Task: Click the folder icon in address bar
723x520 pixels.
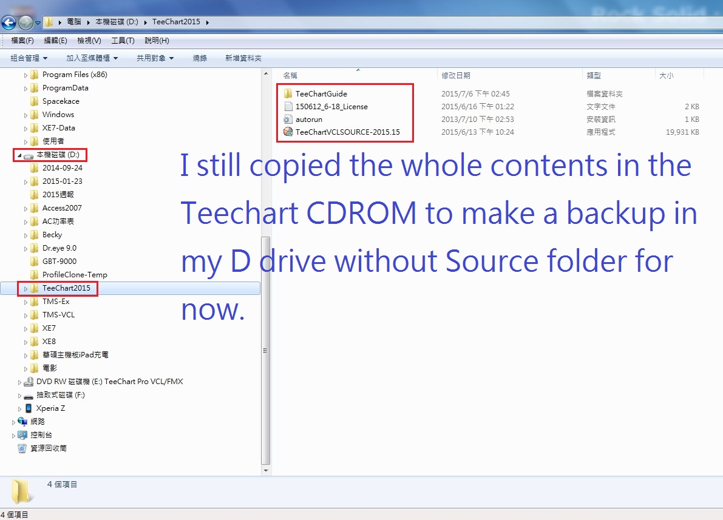Action: (x=49, y=22)
